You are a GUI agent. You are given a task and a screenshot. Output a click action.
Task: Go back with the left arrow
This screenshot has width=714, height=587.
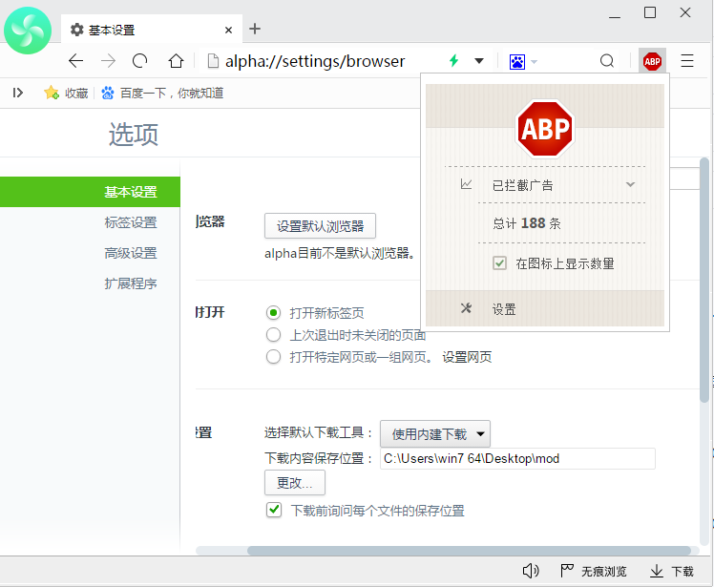point(75,60)
